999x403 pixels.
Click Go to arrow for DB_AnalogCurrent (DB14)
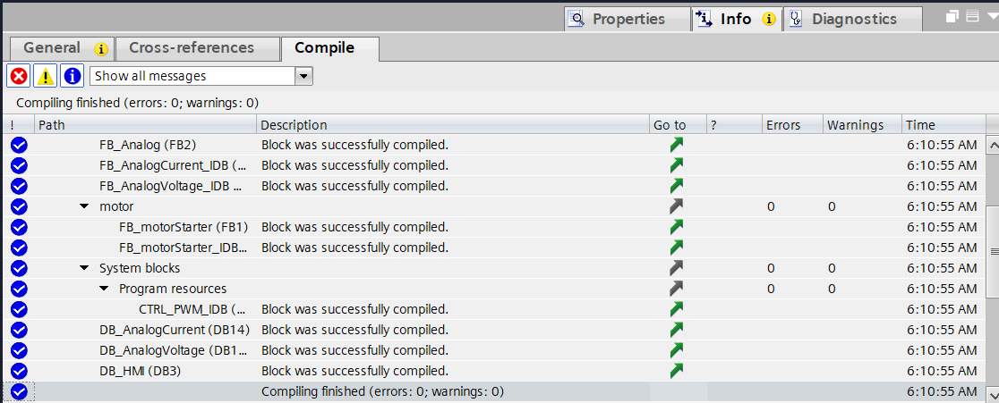pos(676,330)
